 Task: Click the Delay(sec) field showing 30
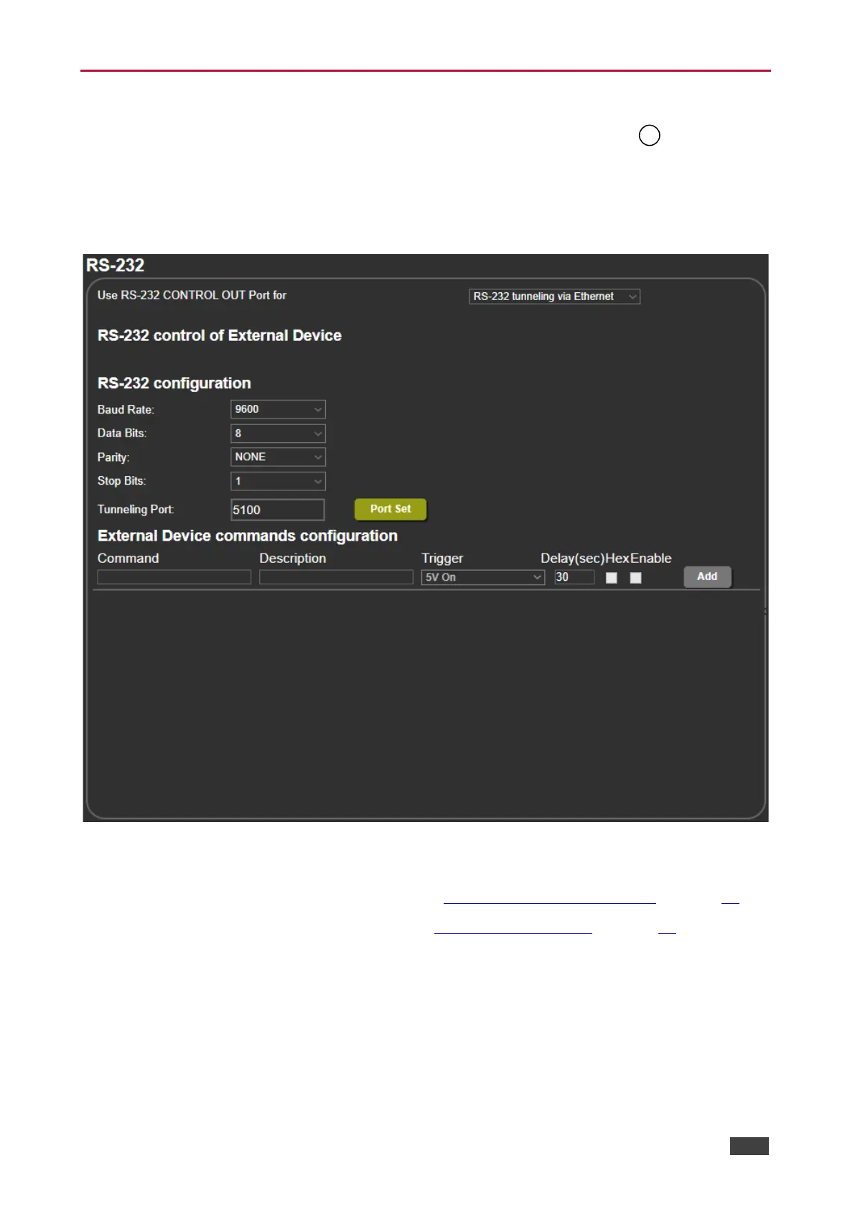click(574, 577)
